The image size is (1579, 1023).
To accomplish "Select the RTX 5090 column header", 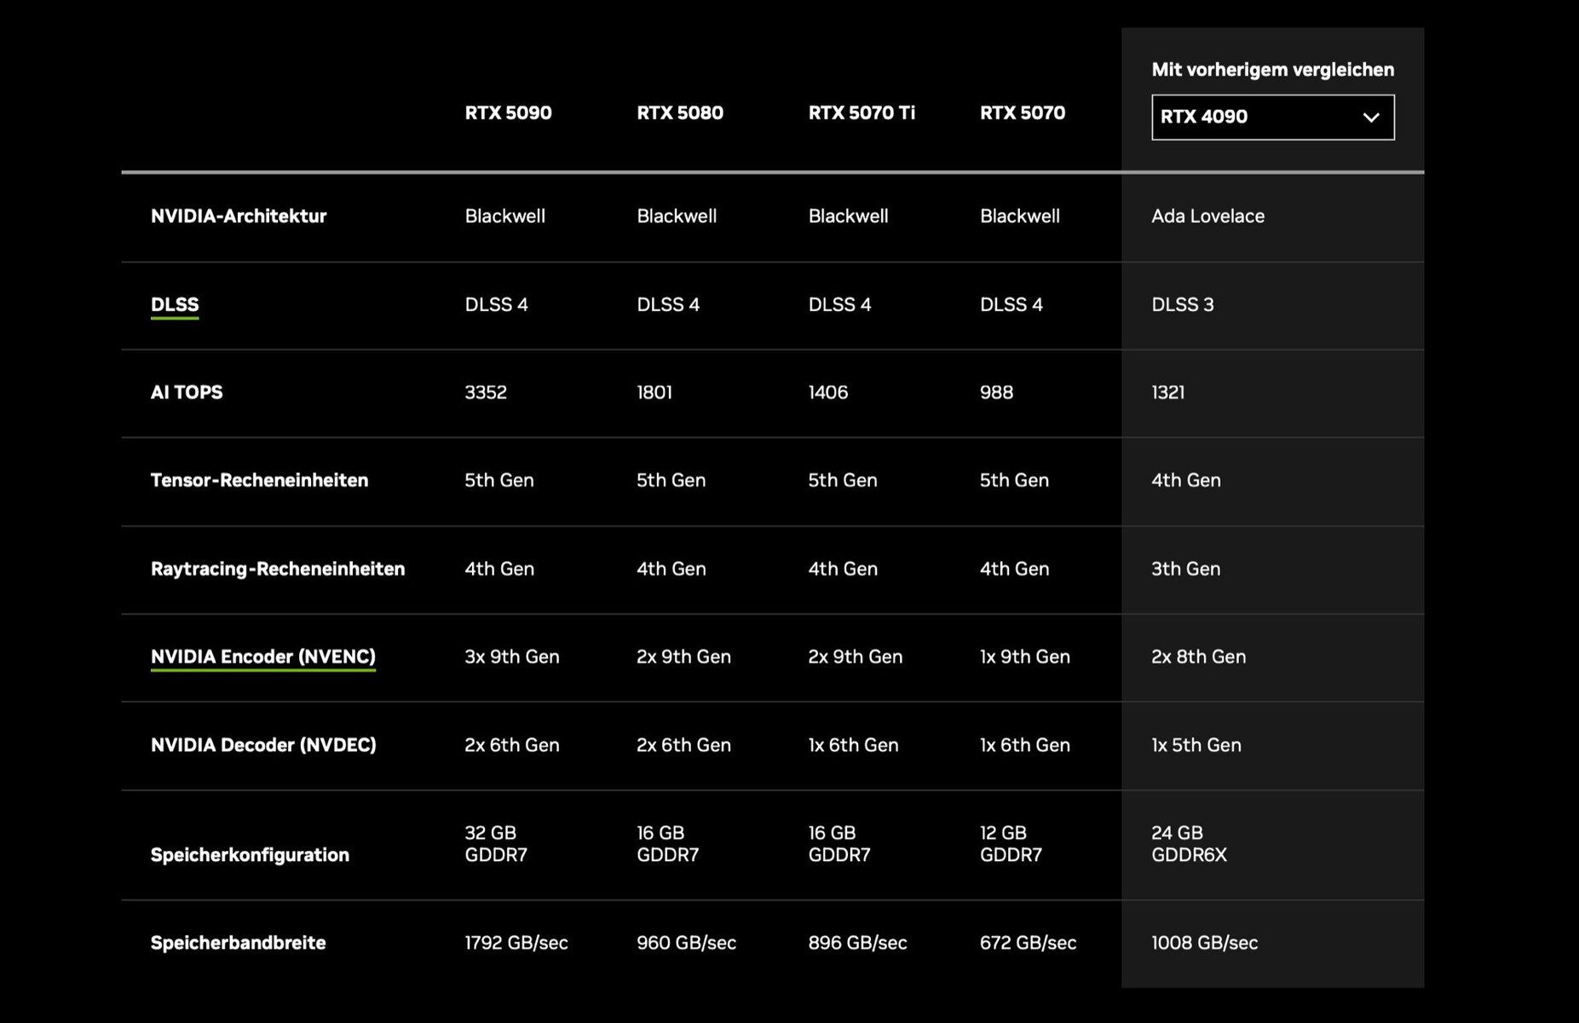I will pos(508,113).
